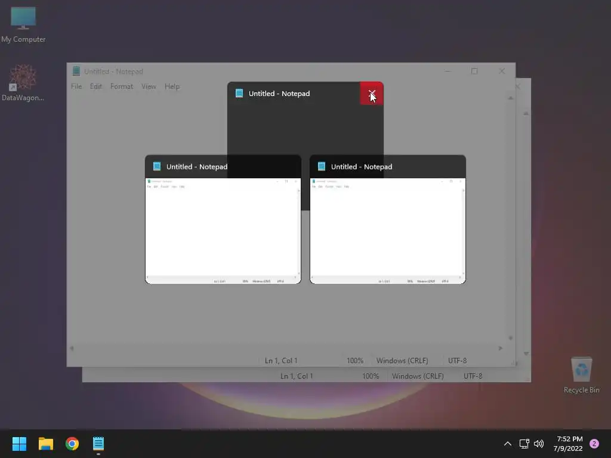The image size is (611, 458).
Task: Open the My Computer desktop icon
Action: [x=23, y=24]
